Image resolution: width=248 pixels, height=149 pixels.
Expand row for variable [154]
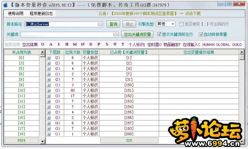[x=49, y=107]
